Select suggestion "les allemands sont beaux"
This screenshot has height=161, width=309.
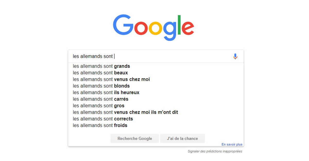pos(100,73)
